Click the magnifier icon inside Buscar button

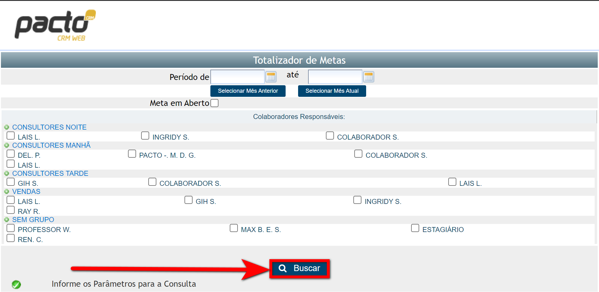click(283, 268)
